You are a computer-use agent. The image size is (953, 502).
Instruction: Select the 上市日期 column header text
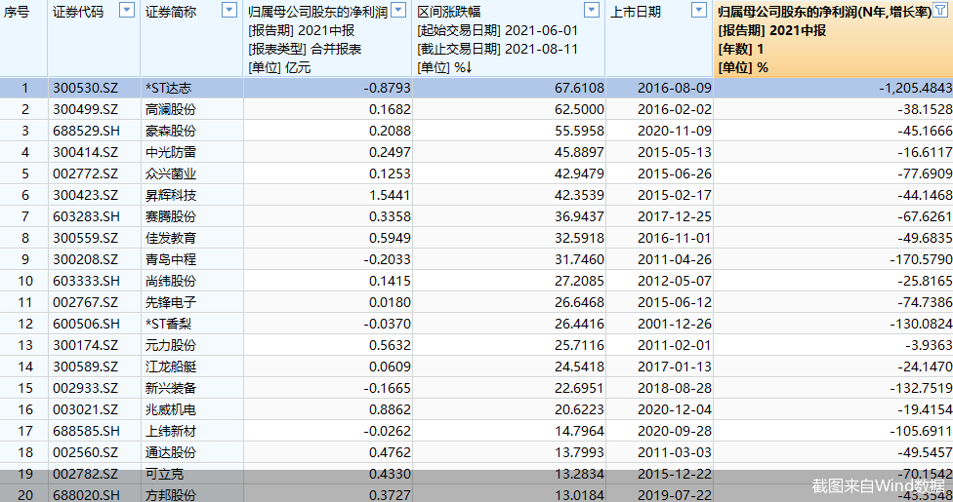(635, 12)
